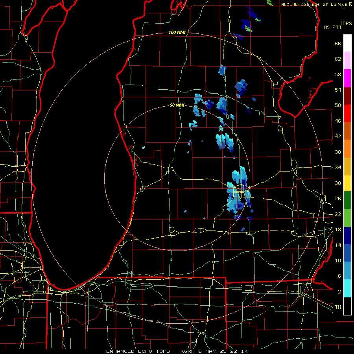
Task: Click the 46 value on the legend
Action: [x=338, y=121]
